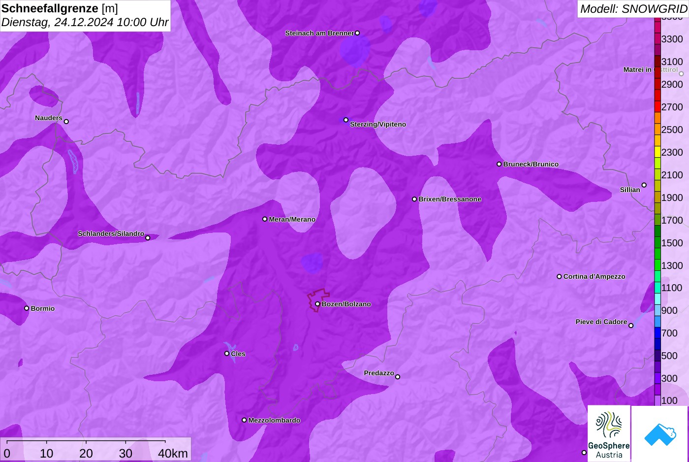Click the 2500 legend value

pyautogui.click(x=672, y=130)
